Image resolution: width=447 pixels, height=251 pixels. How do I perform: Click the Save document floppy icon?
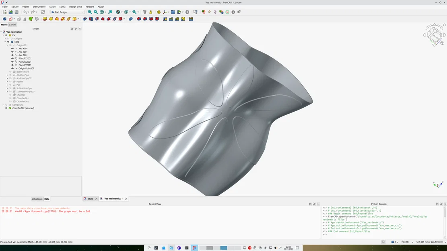point(16,12)
